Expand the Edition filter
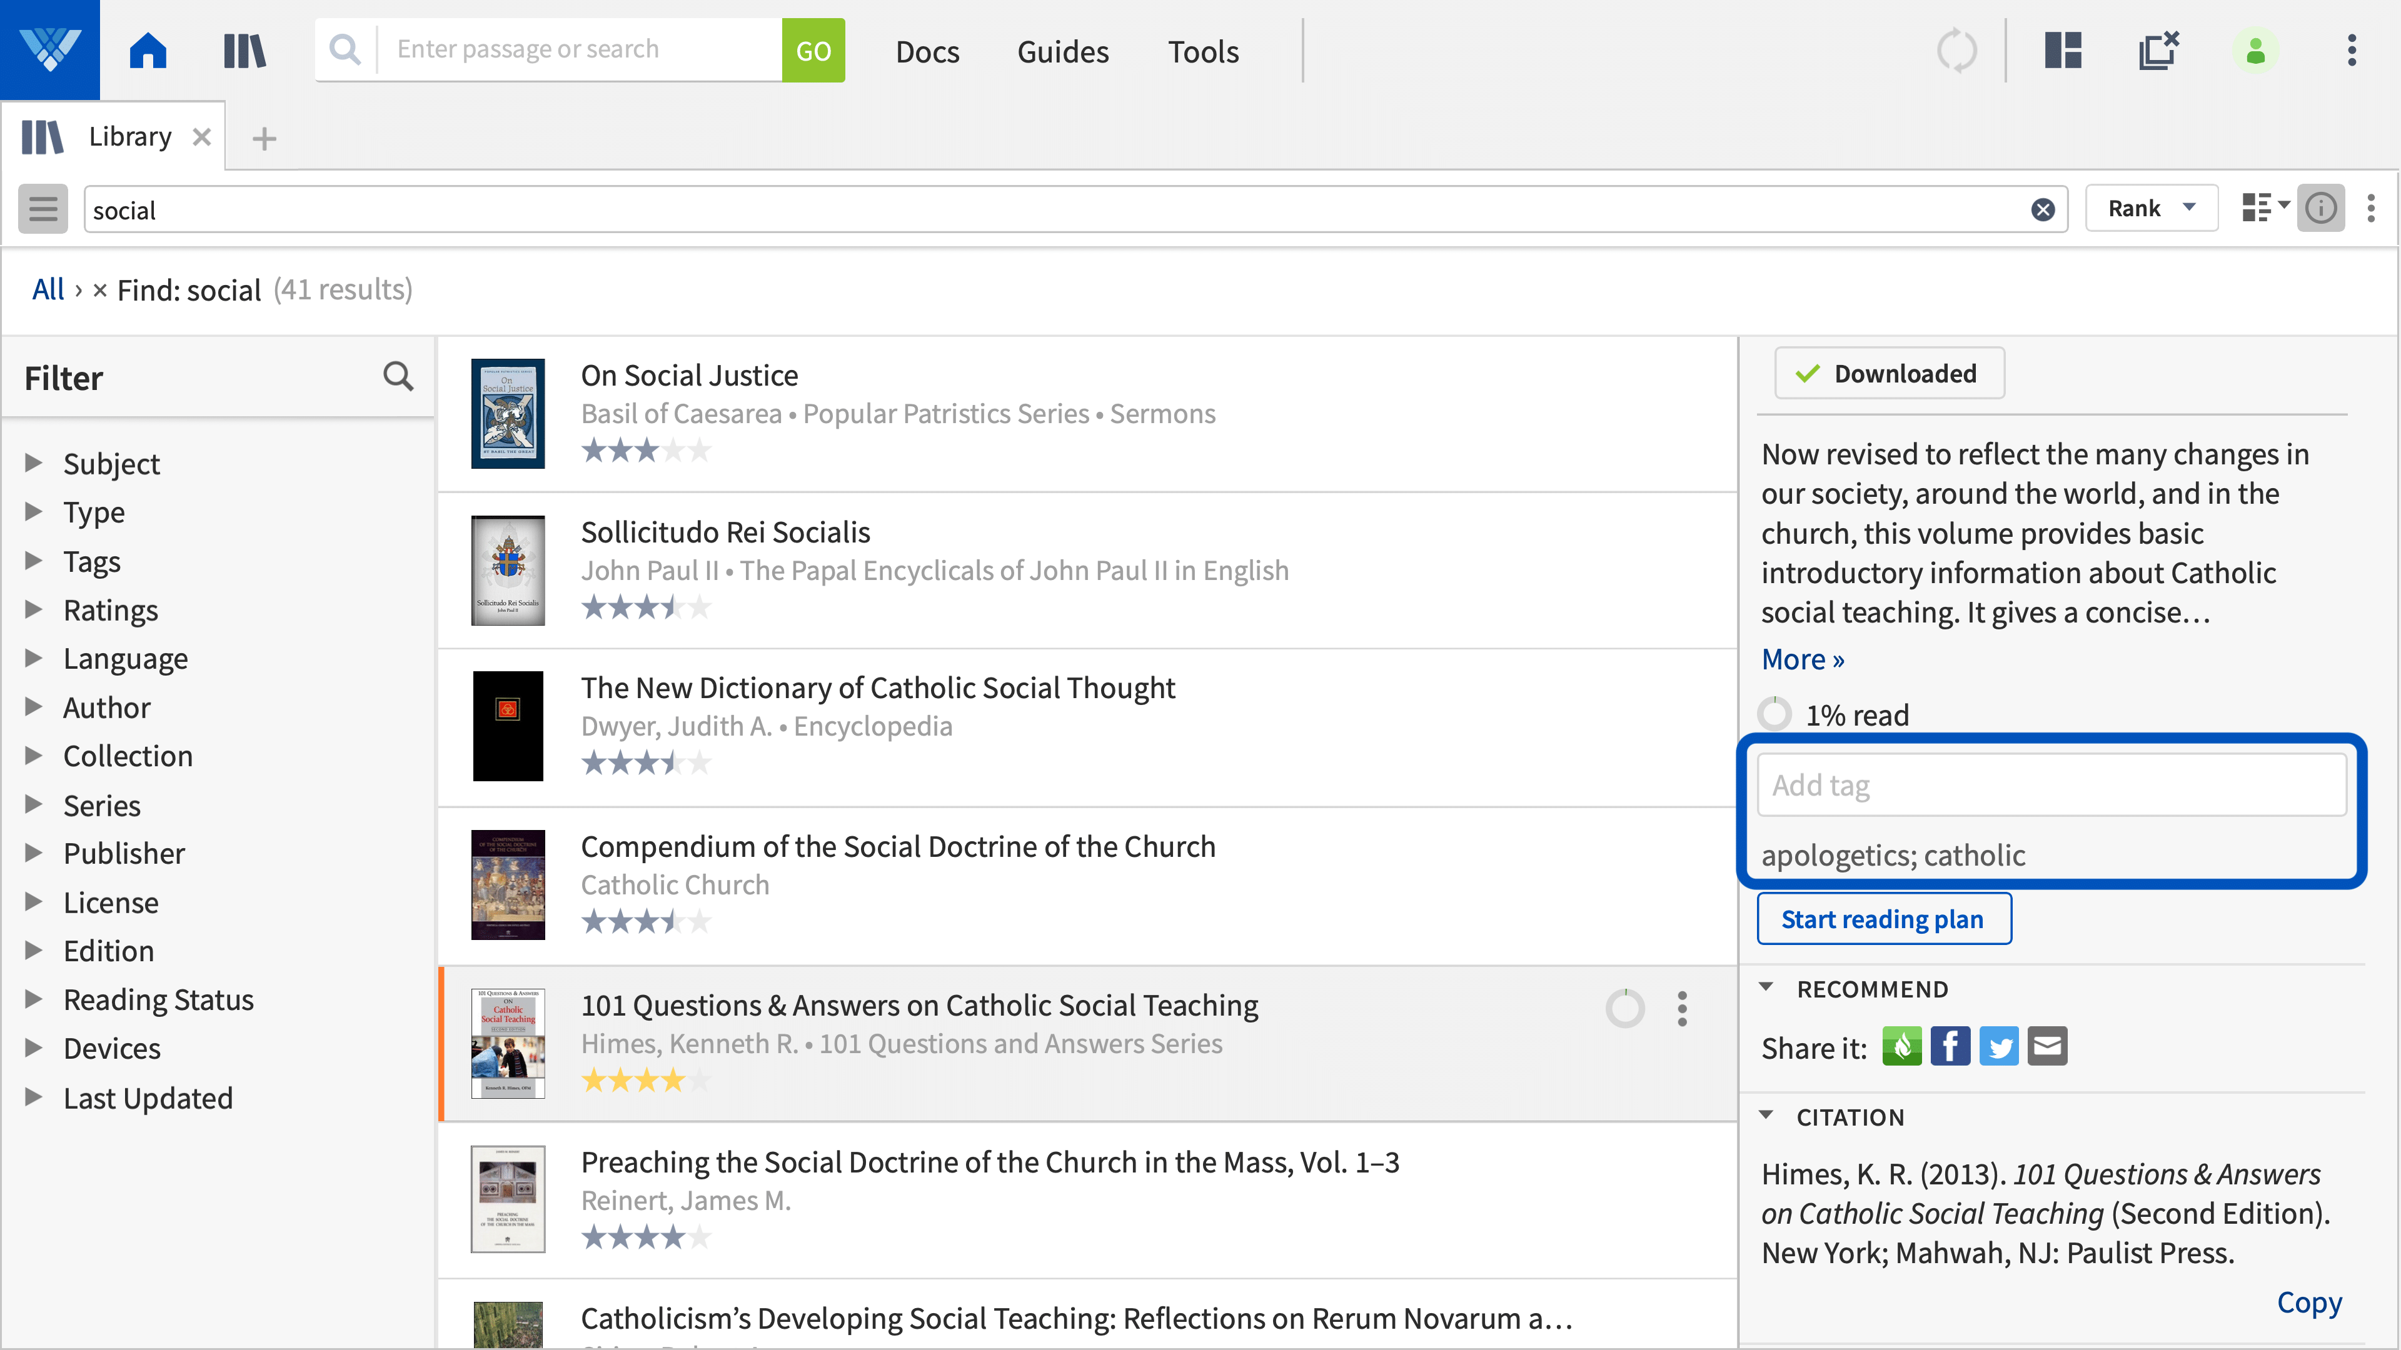The height and width of the screenshot is (1350, 2401). click(x=34, y=950)
